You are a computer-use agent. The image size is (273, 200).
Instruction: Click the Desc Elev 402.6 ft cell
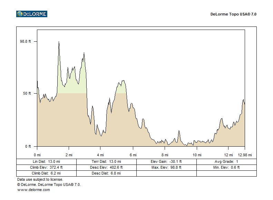coord(106,167)
